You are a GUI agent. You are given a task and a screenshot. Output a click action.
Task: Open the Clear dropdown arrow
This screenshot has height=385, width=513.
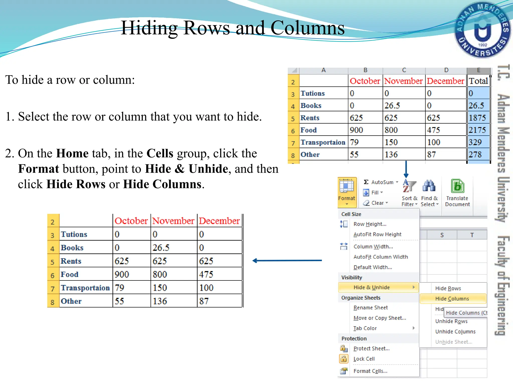(387, 203)
